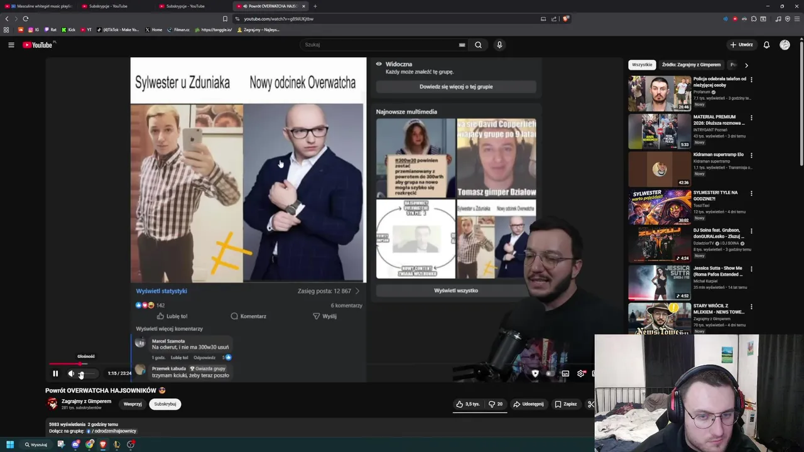804x452 pixels.
Task: Open TikTok - Make Yo... bookmark
Action: 118,30
